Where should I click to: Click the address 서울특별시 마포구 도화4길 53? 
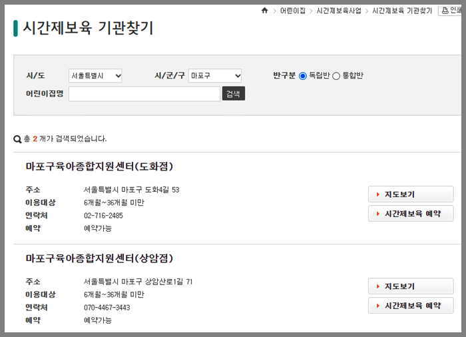coord(131,190)
